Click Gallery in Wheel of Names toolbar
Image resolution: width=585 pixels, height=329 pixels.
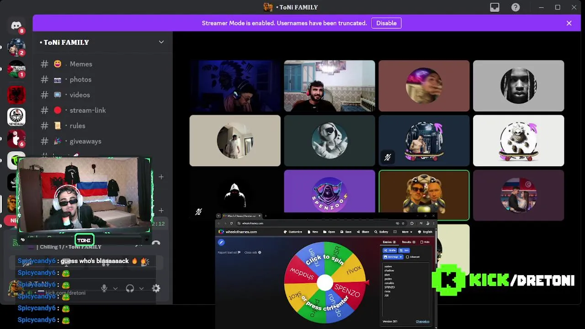[381, 232]
